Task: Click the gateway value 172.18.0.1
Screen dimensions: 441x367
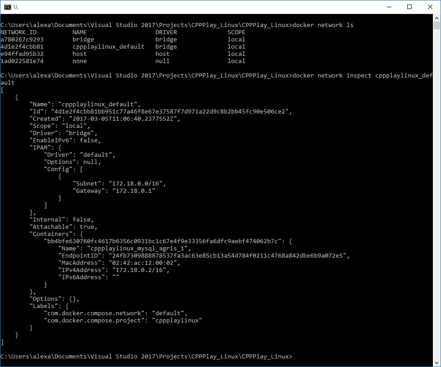Action: [134, 191]
